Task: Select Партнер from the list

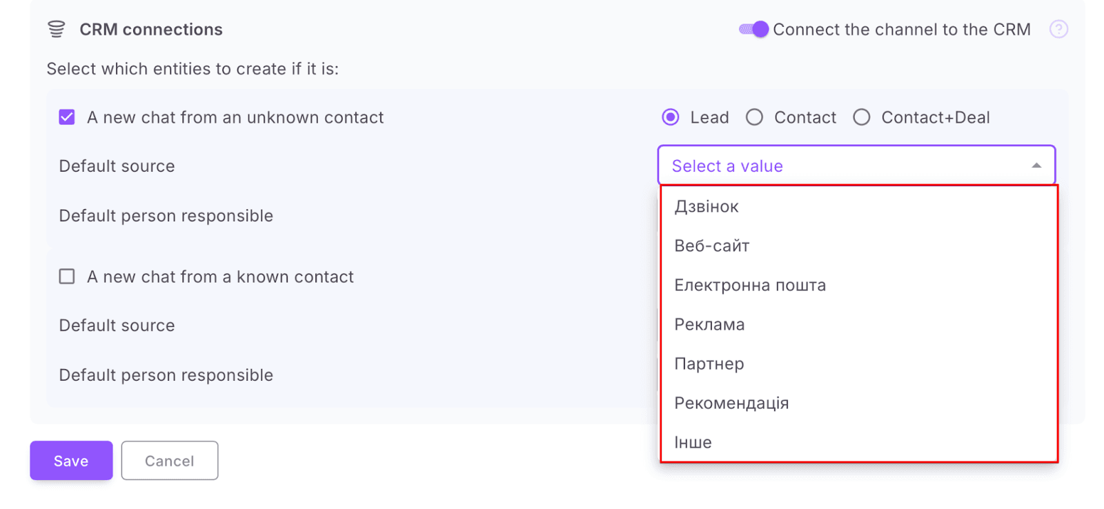Action: click(709, 364)
